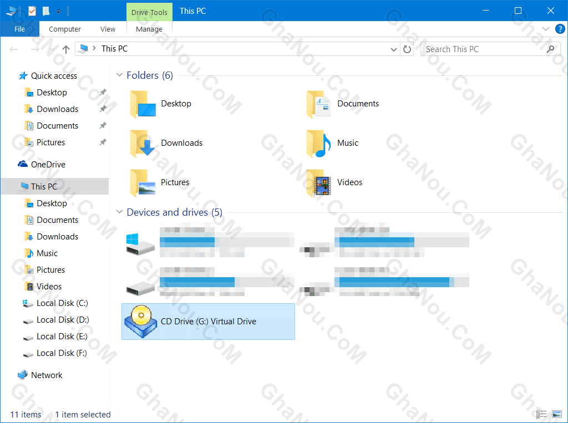Open the address bar history dropdown

tap(393, 49)
